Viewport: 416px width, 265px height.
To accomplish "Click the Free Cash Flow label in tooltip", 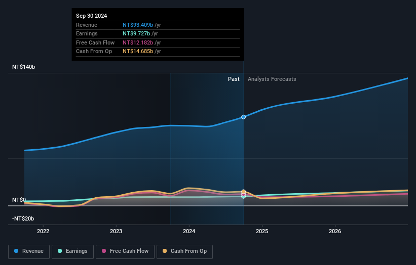I will click(95, 42).
